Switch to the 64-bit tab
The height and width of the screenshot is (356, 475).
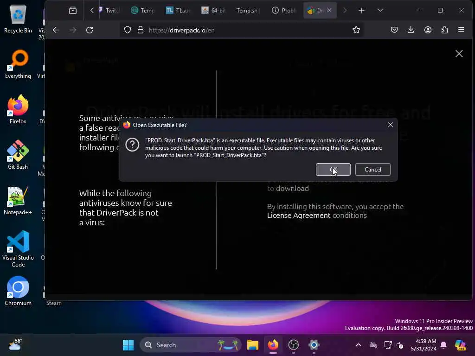(x=213, y=11)
